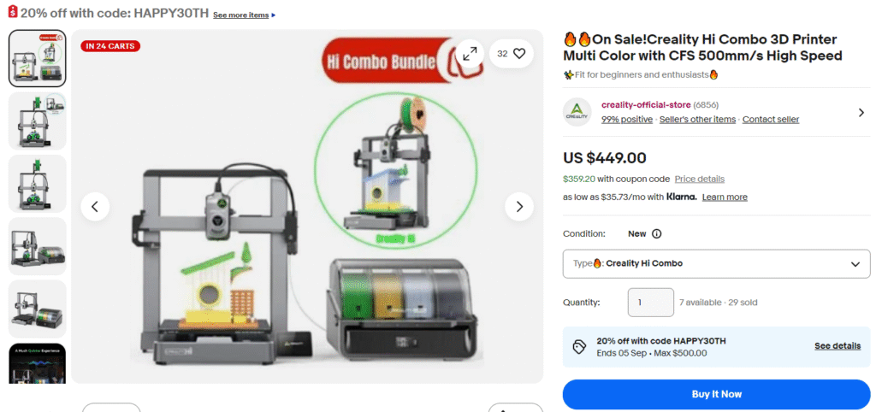Click the red shopping tag icon at top

pyautogui.click(x=13, y=12)
